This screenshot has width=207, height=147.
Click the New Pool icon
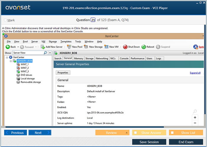[69, 47]
